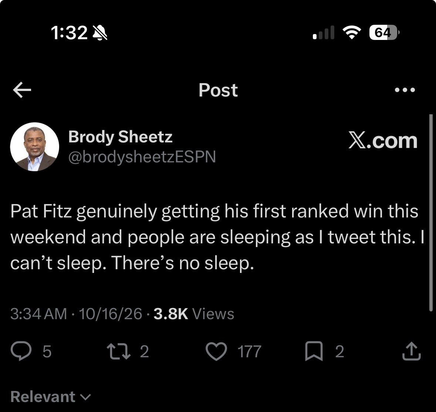Tap the X.com logo
Viewport: 436px width, 412px height.
(x=383, y=141)
